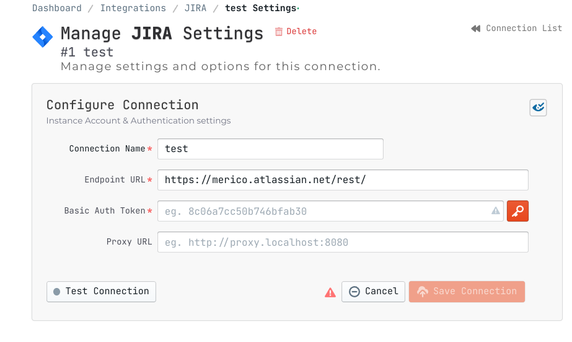This screenshot has width=572, height=342.
Task: Select the JIRA breadcrumb item
Action: click(x=196, y=8)
